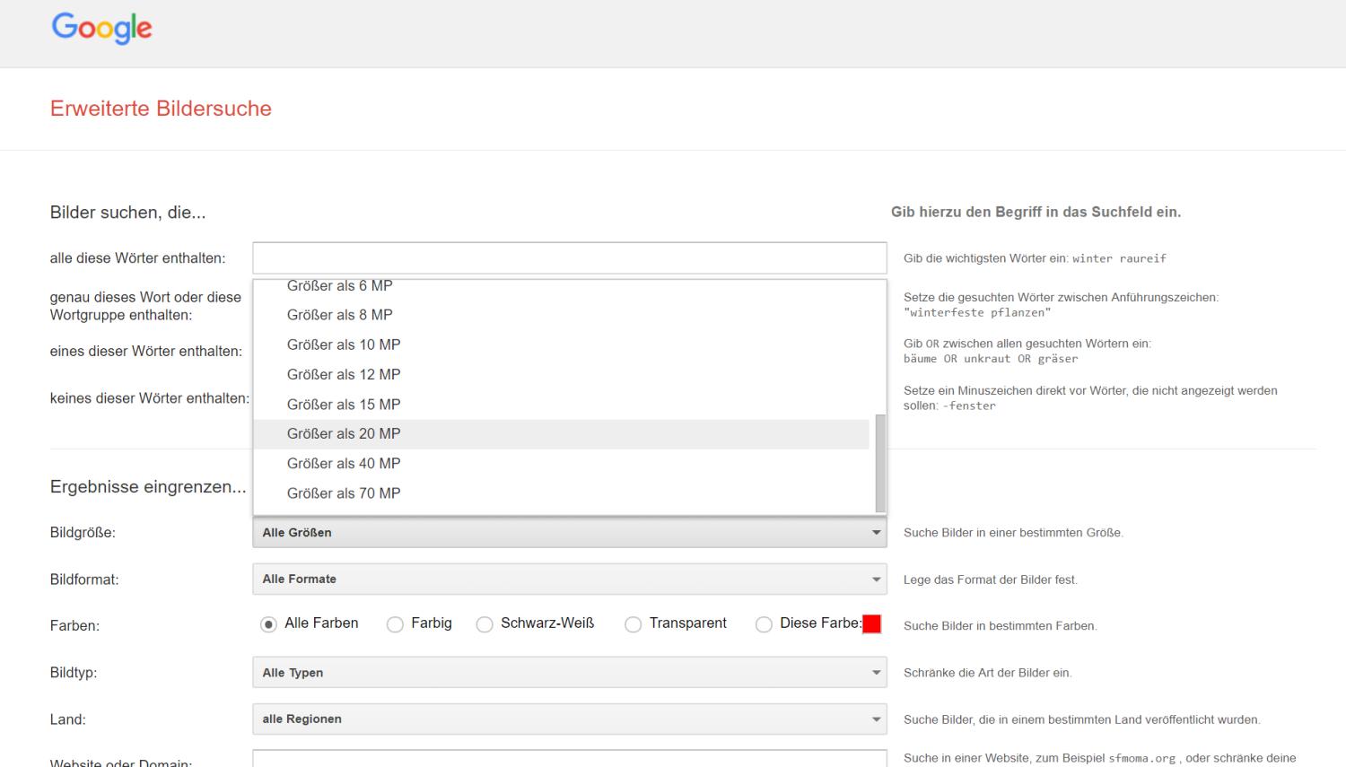Collapse the Bildgröße 'Alle Größen' dropdown
The height and width of the screenshot is (767, 1346).
pos(569,533)
